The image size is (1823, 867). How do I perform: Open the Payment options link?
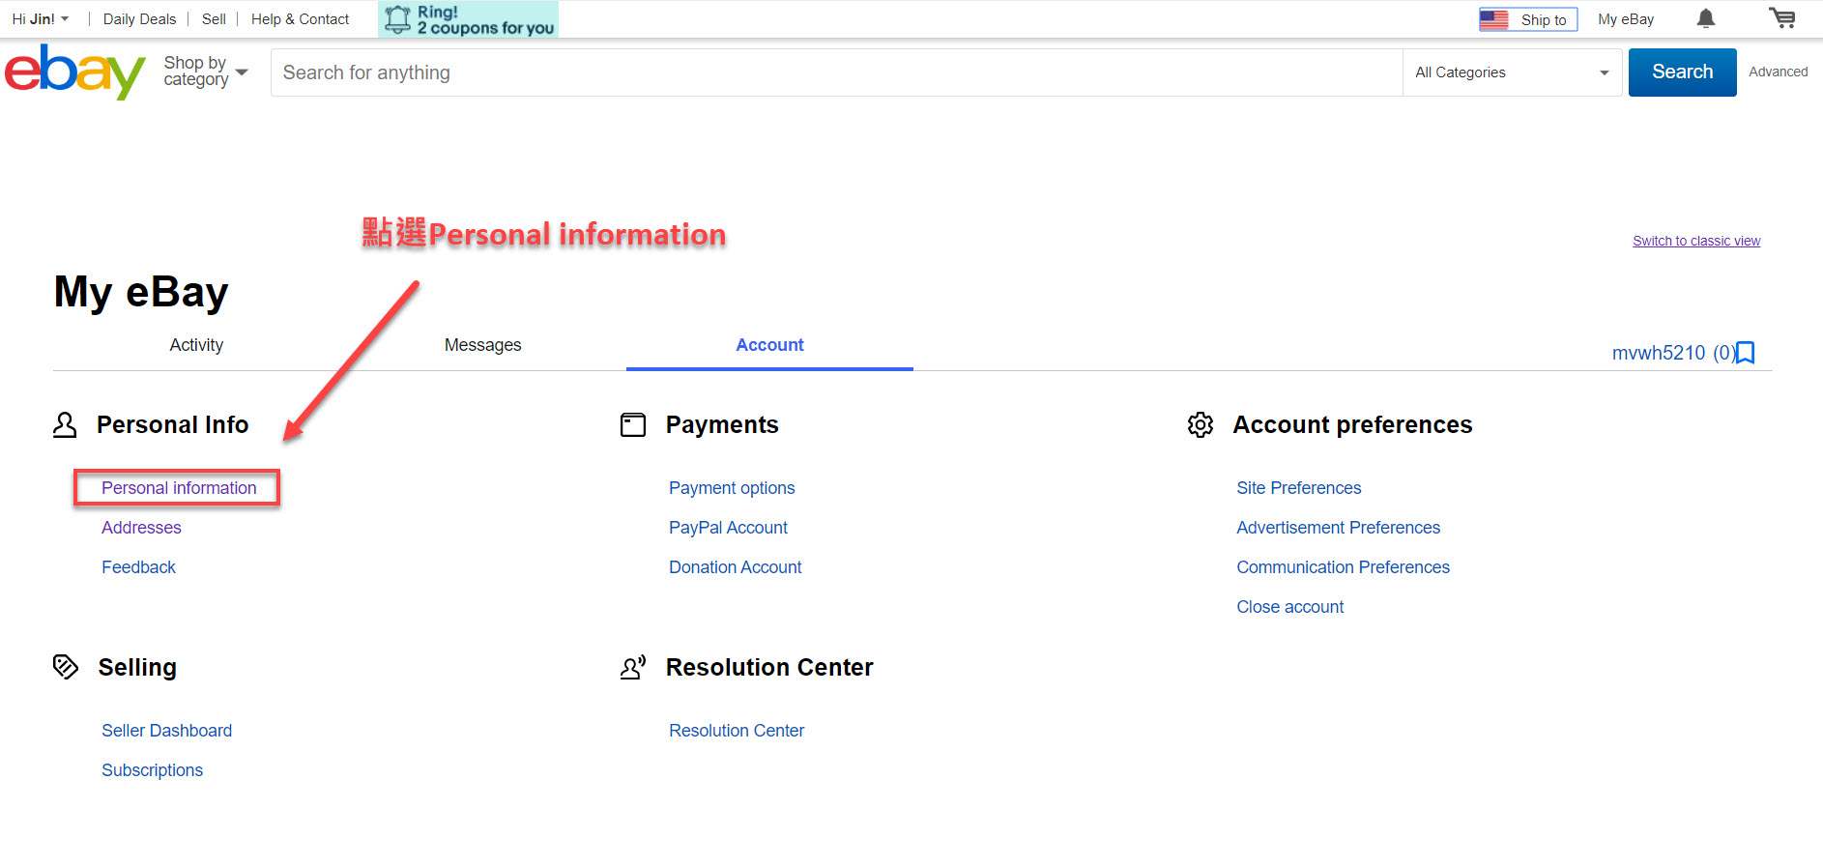[732, 488]
